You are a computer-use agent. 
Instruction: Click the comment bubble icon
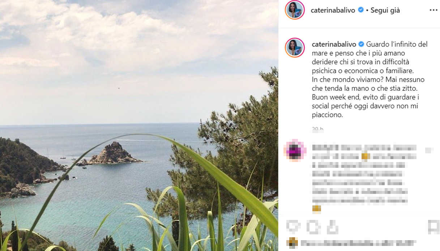pyautogui.click(x=313, y=227)
